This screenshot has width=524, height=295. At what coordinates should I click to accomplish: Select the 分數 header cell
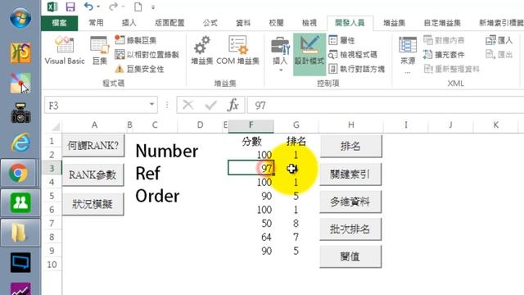point(251,141)
